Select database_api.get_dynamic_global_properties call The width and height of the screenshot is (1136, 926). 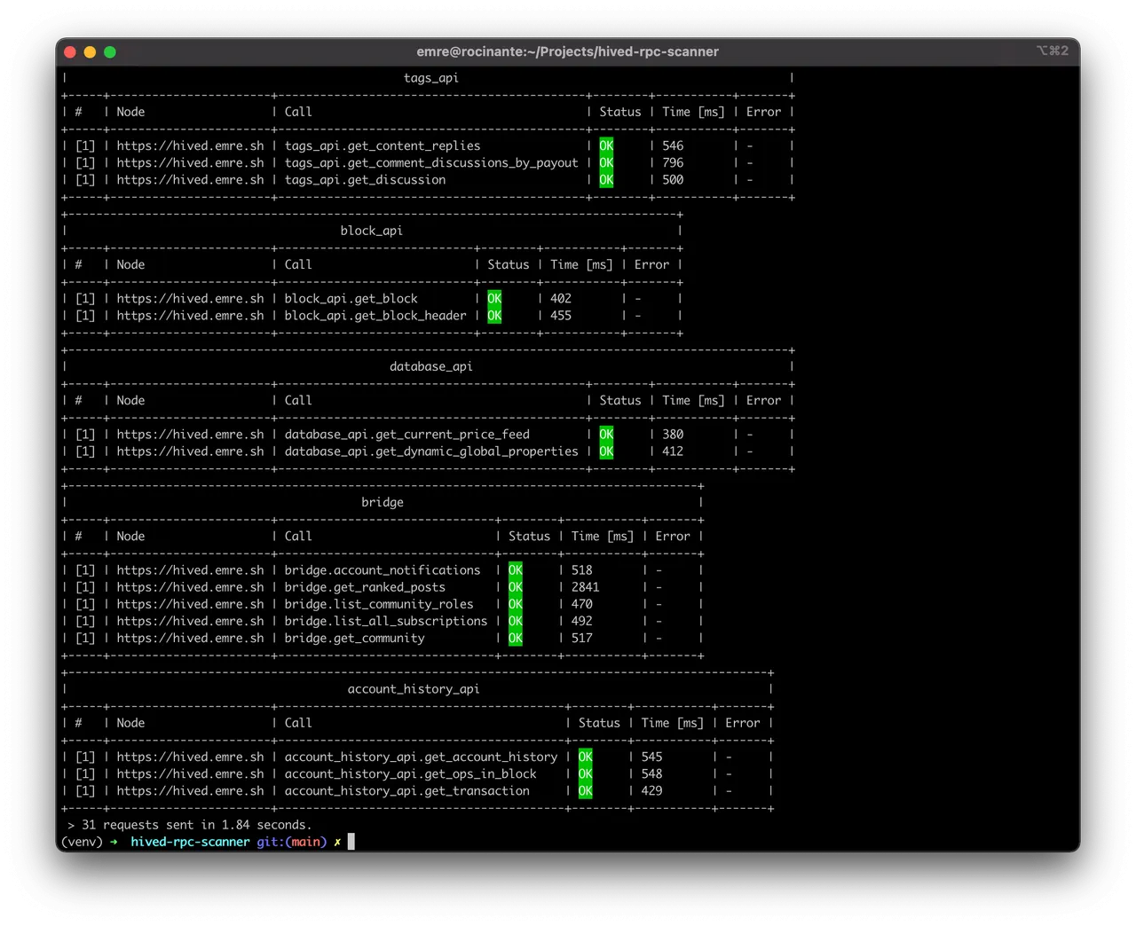431,451
